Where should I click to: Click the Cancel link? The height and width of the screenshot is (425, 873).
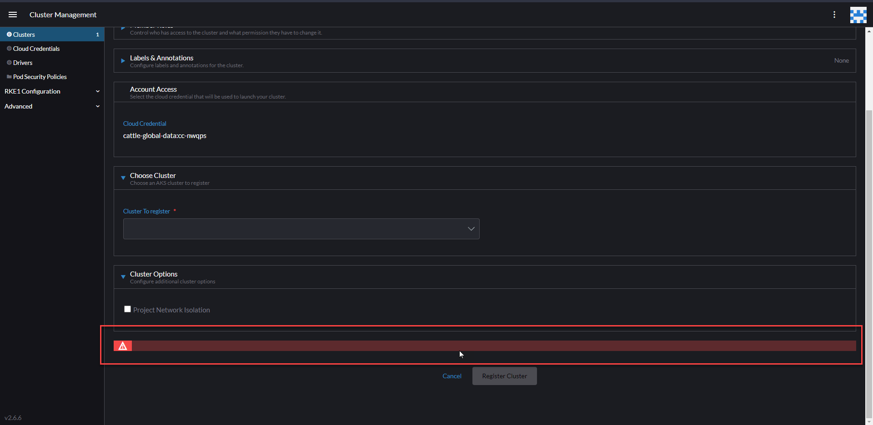point(452,376)
